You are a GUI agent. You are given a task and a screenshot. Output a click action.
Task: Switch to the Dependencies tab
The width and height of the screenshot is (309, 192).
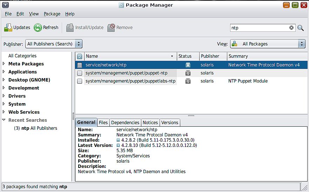125,123
